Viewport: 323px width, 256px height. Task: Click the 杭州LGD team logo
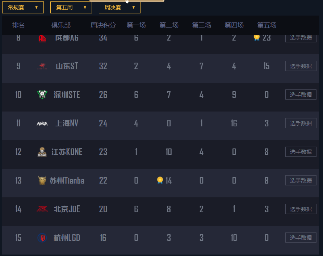(x=42, y=238)
